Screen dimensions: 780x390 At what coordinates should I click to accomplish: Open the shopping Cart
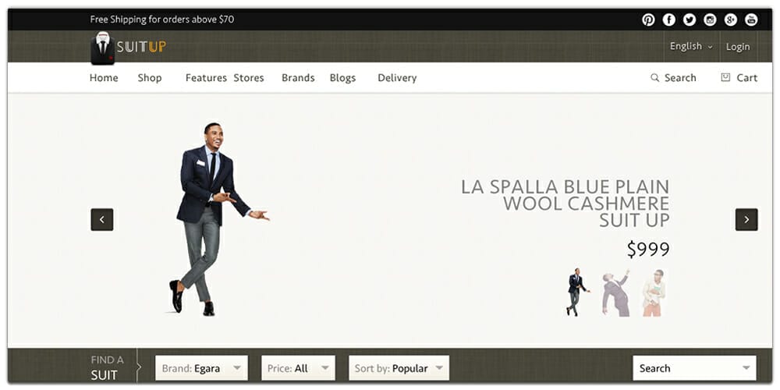point(739,78)
